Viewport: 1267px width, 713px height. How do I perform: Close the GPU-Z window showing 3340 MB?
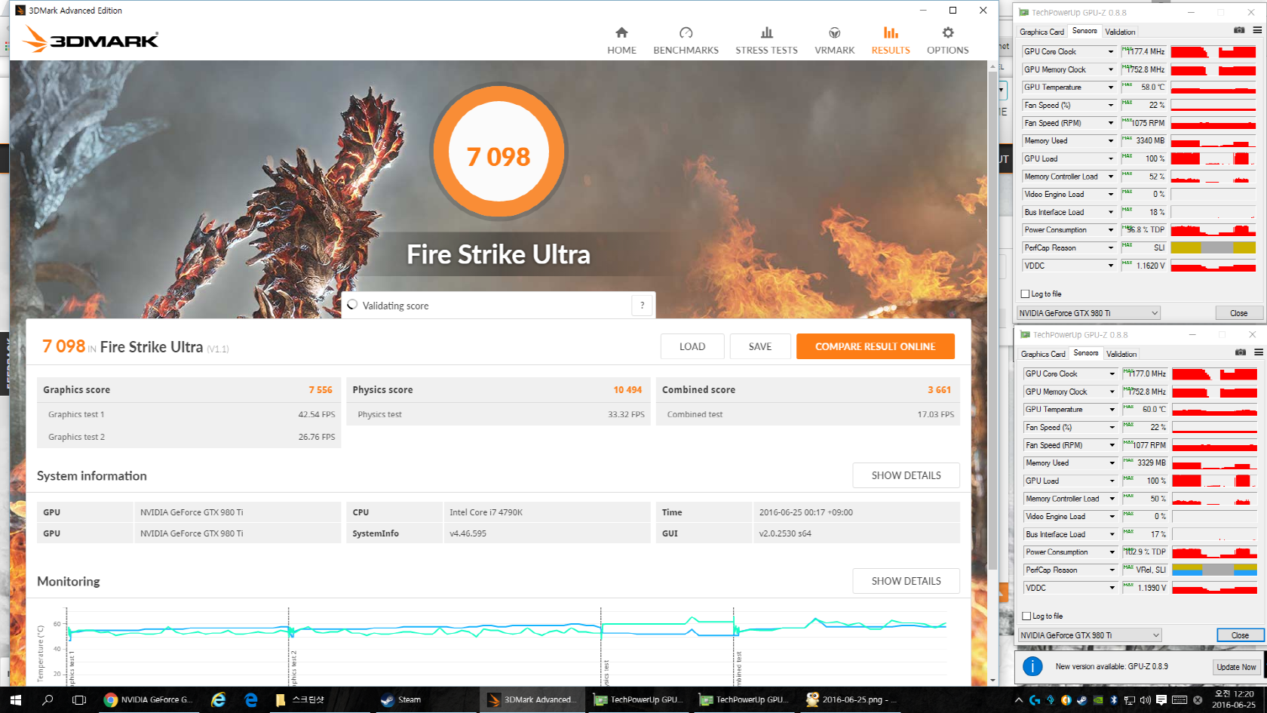pyautogui.click(x=1238, y=313)
